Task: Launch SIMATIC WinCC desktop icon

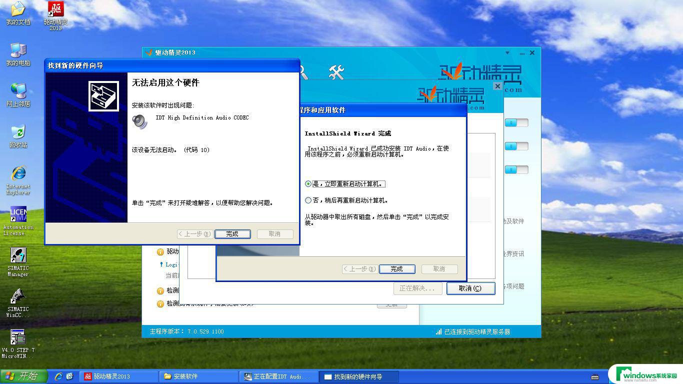Action: pos(18,303)
